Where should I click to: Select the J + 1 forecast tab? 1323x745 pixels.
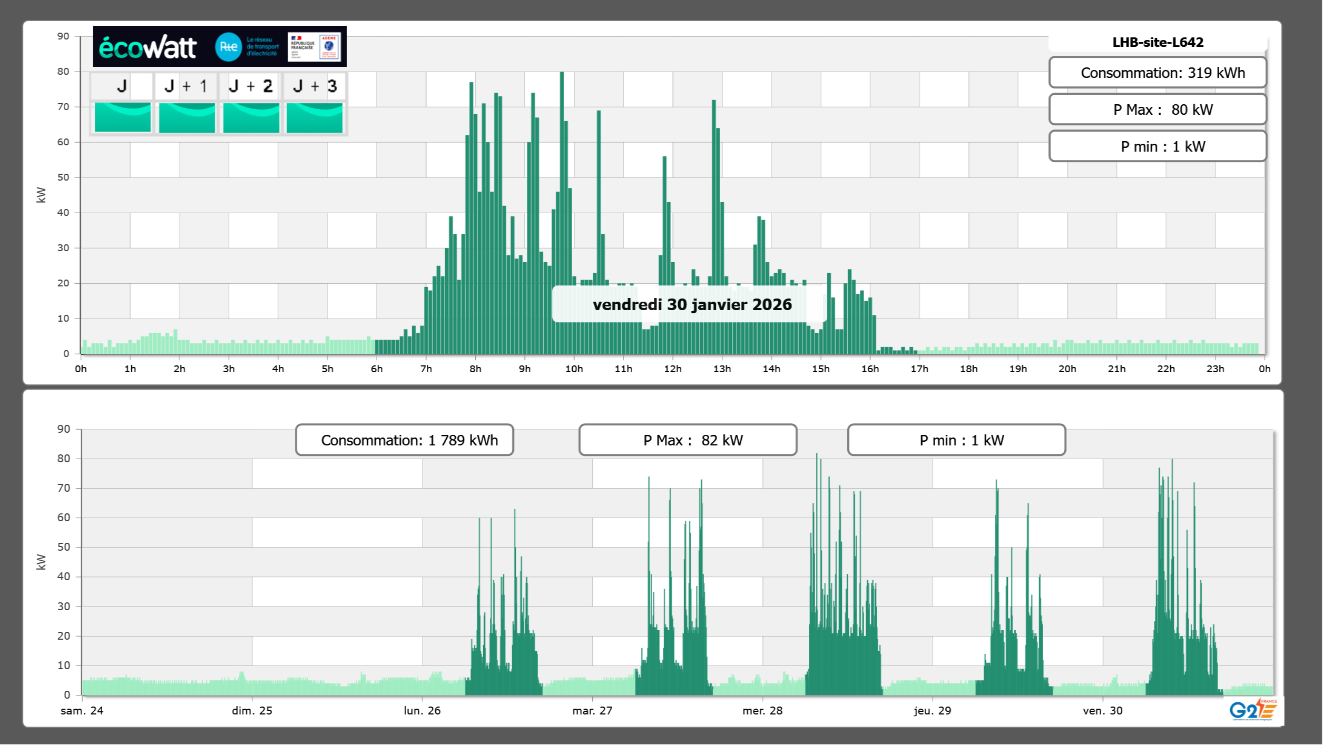(x=186, y=86)
